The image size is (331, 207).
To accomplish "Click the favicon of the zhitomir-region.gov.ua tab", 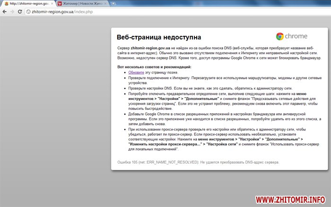I will click(x=6, y=3).
